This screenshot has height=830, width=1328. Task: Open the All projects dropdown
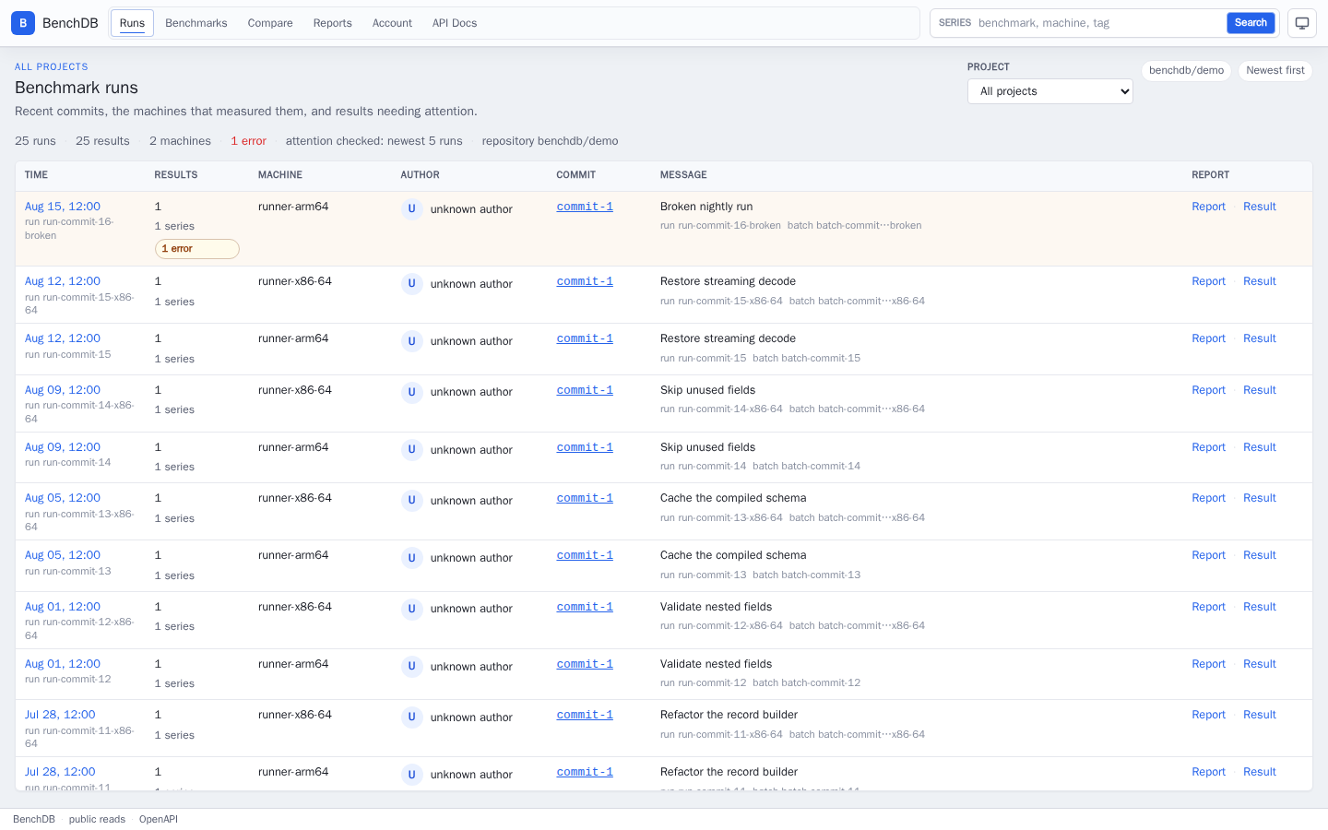click(x=1050, y=91)
